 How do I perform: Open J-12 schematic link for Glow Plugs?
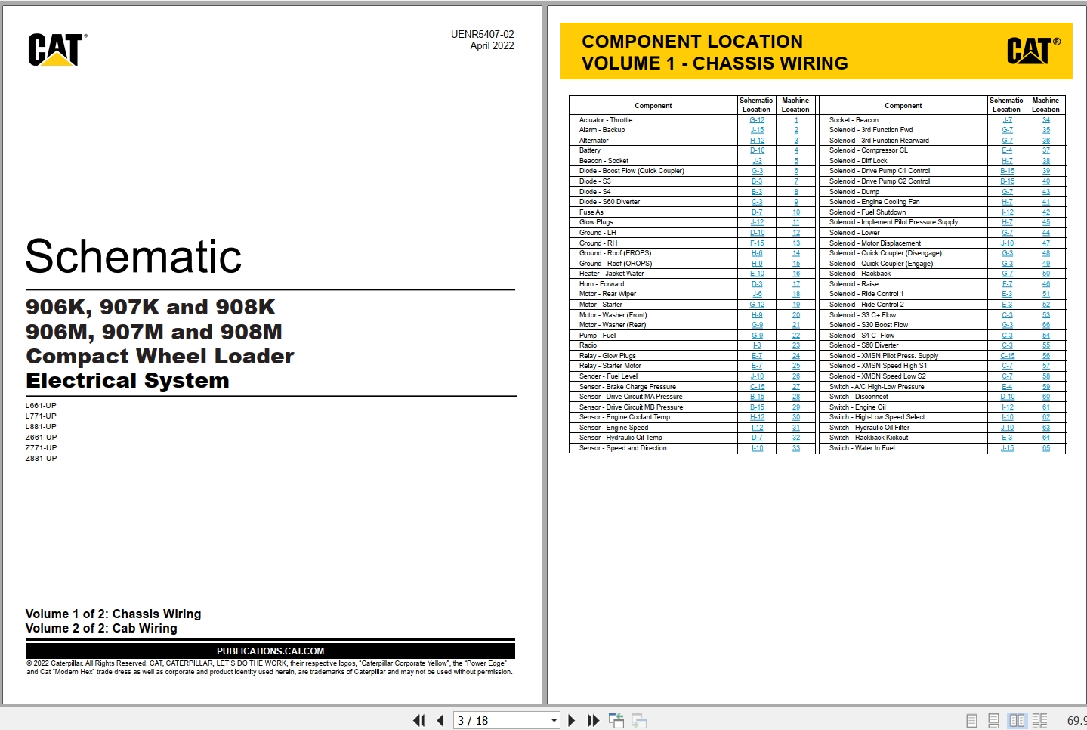point(757,222)
